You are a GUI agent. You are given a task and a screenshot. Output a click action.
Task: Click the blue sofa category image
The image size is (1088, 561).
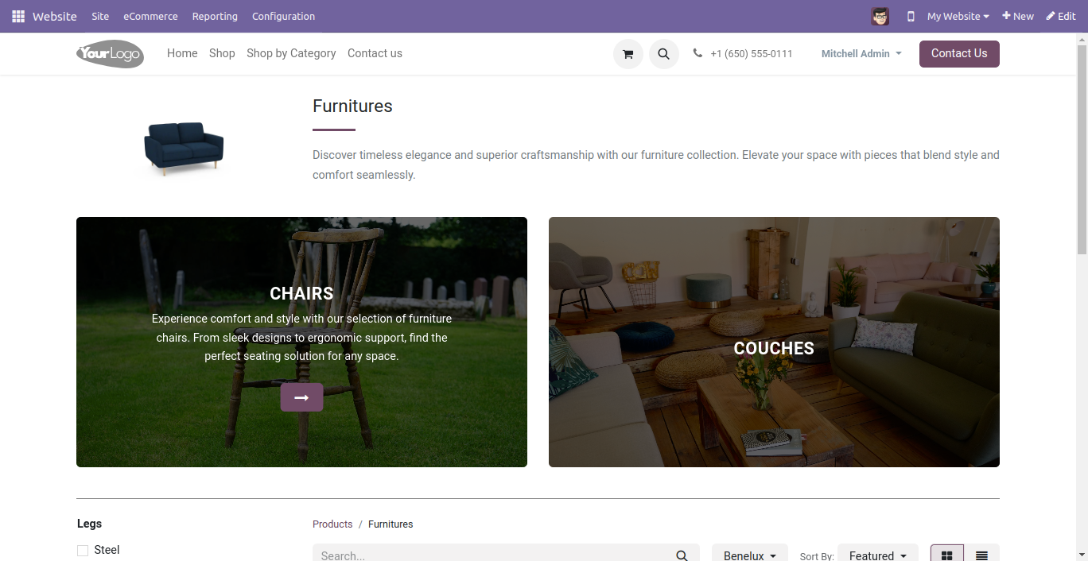tap(184, 148)
